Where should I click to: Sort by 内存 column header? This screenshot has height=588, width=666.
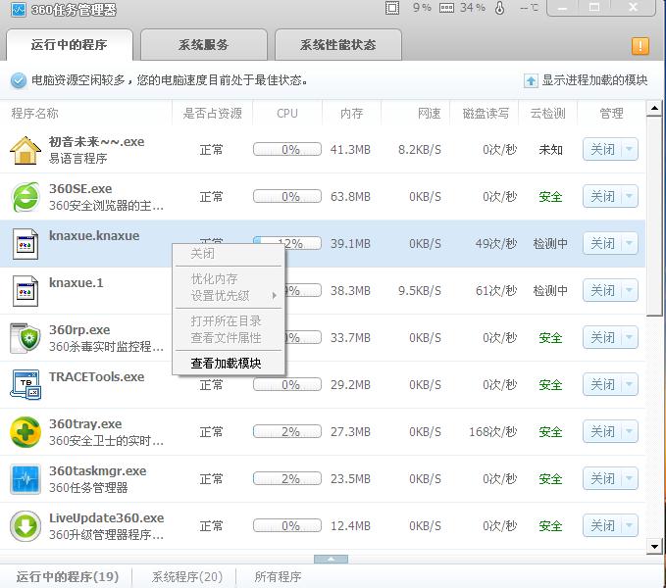352,114
